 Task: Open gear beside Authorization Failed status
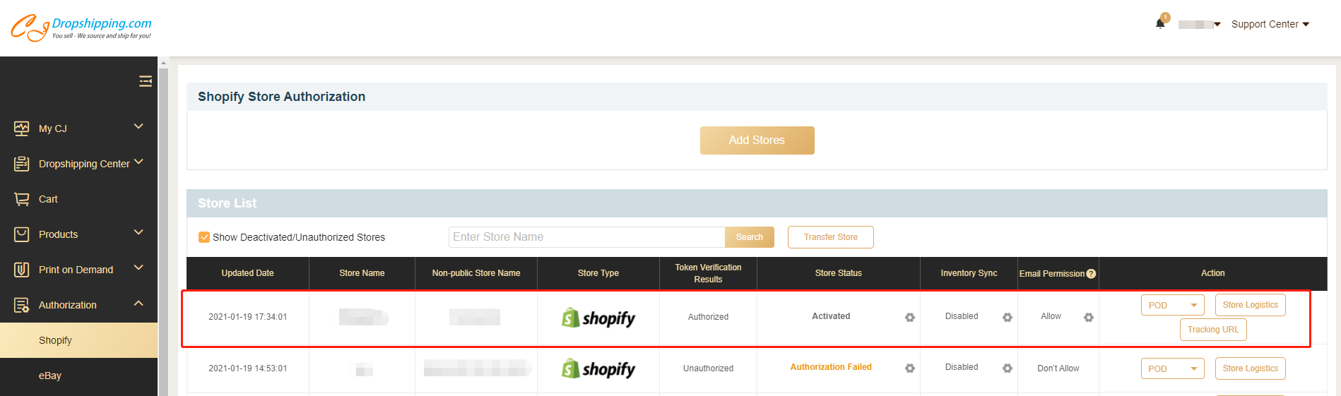tap(909, 368)
